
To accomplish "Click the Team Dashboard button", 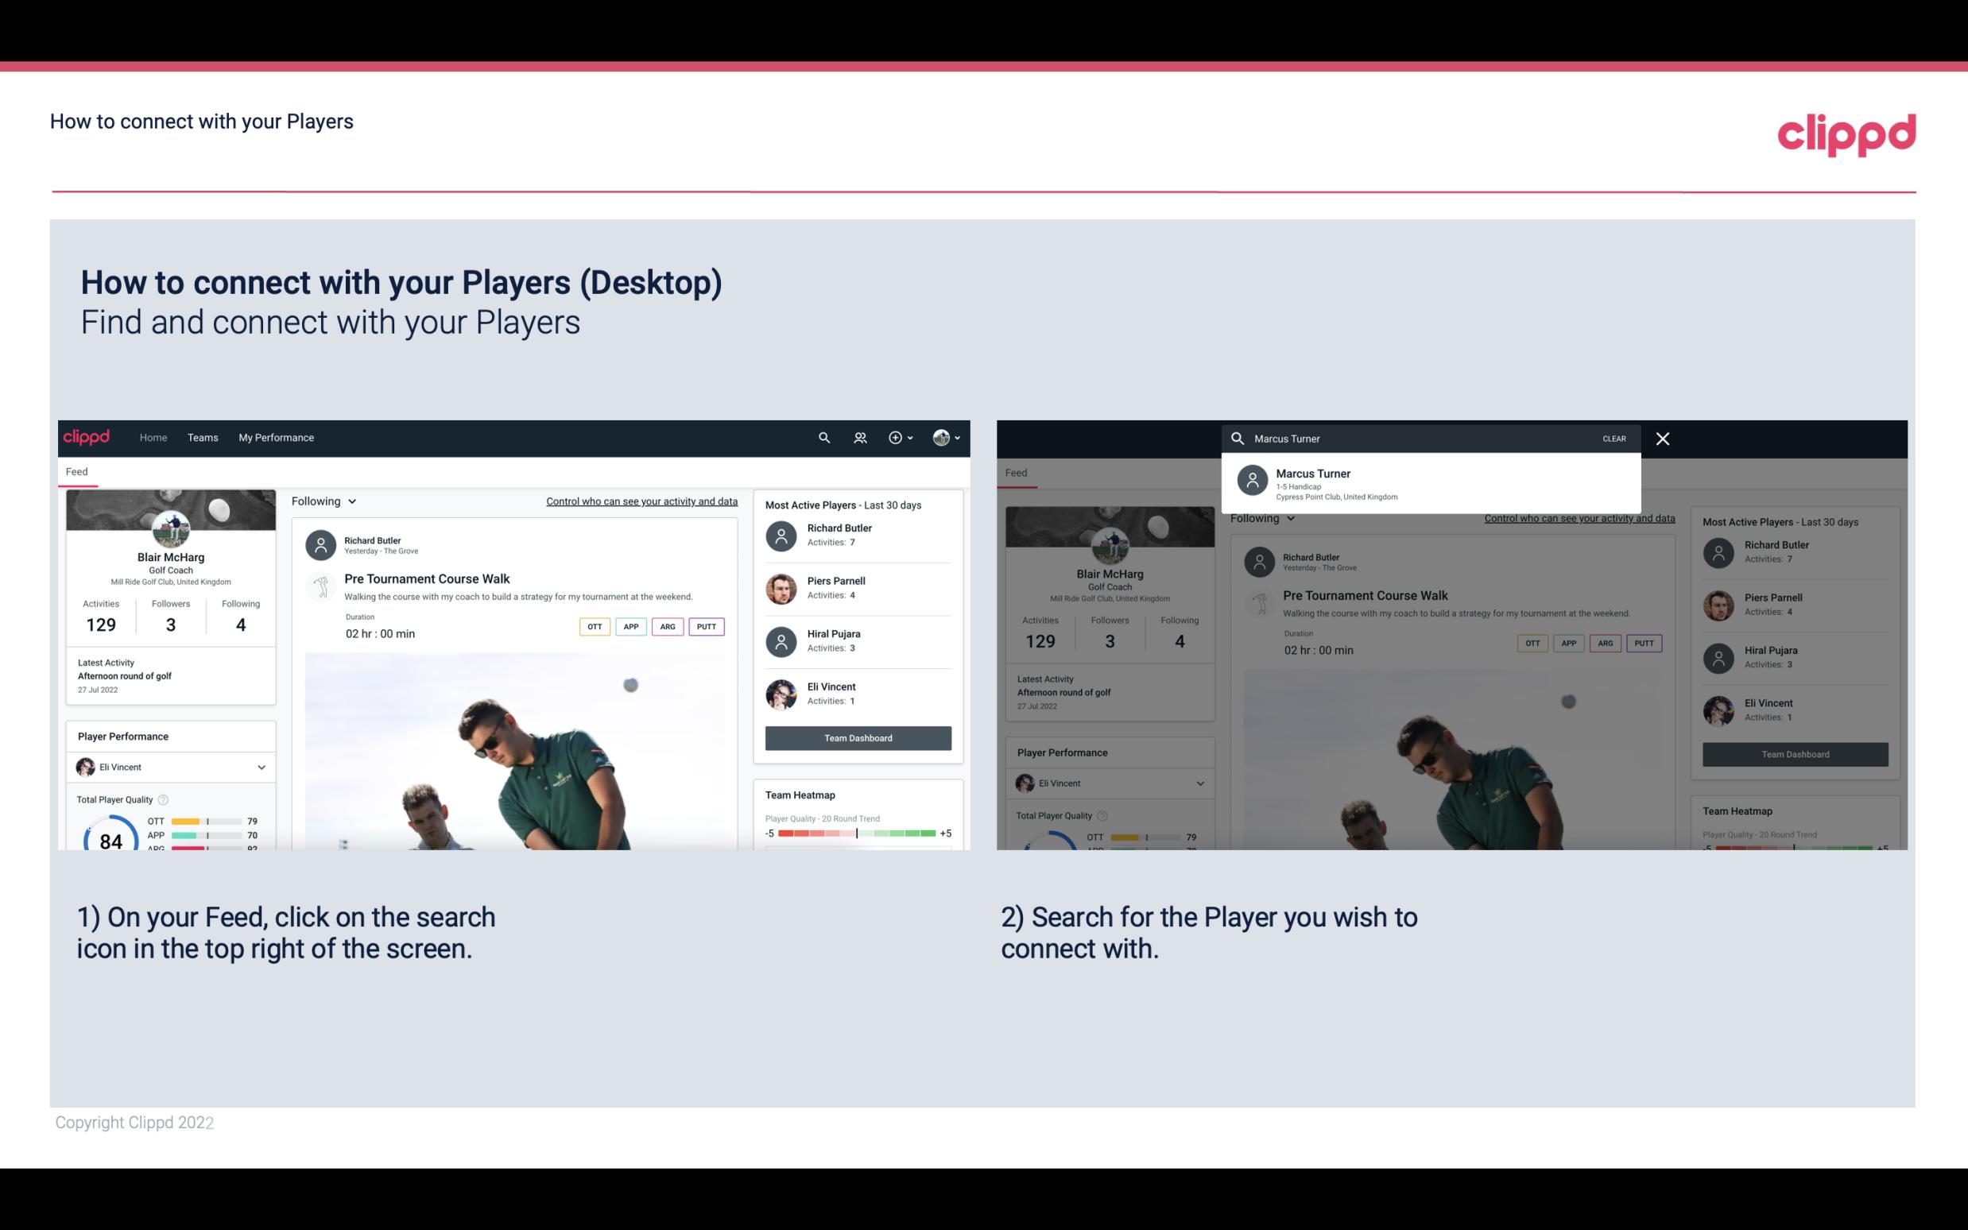I will pyautogui.click(x=856, y=737).
